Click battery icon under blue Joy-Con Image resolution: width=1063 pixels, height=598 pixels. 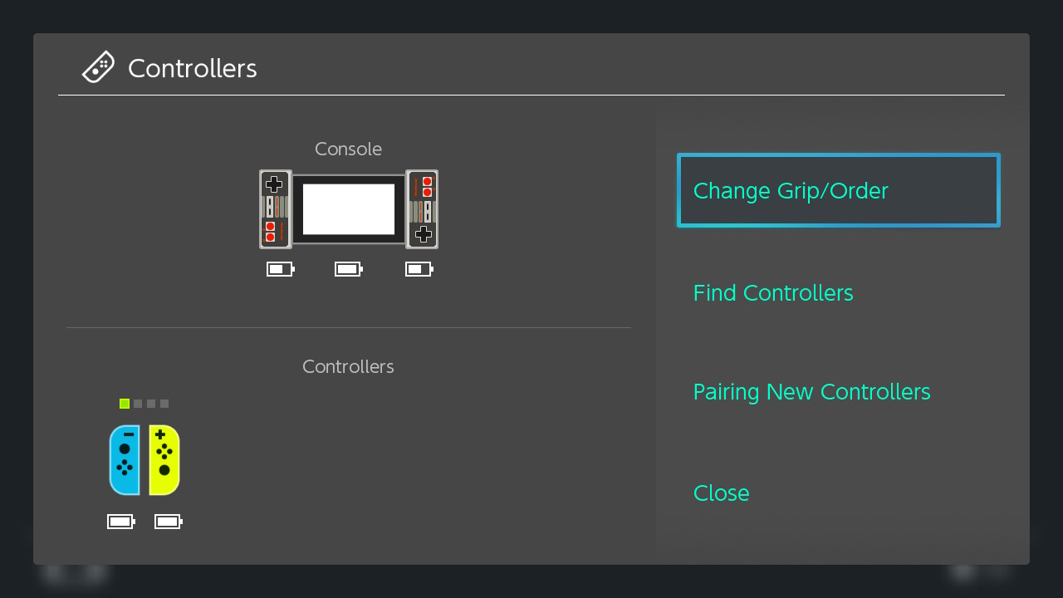(121, 522)
